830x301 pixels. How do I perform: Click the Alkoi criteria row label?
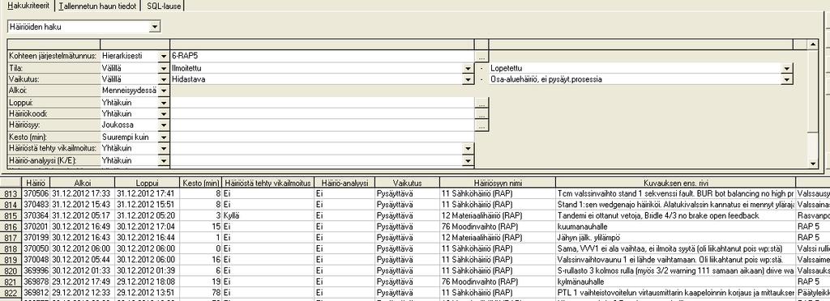(53, 91)
